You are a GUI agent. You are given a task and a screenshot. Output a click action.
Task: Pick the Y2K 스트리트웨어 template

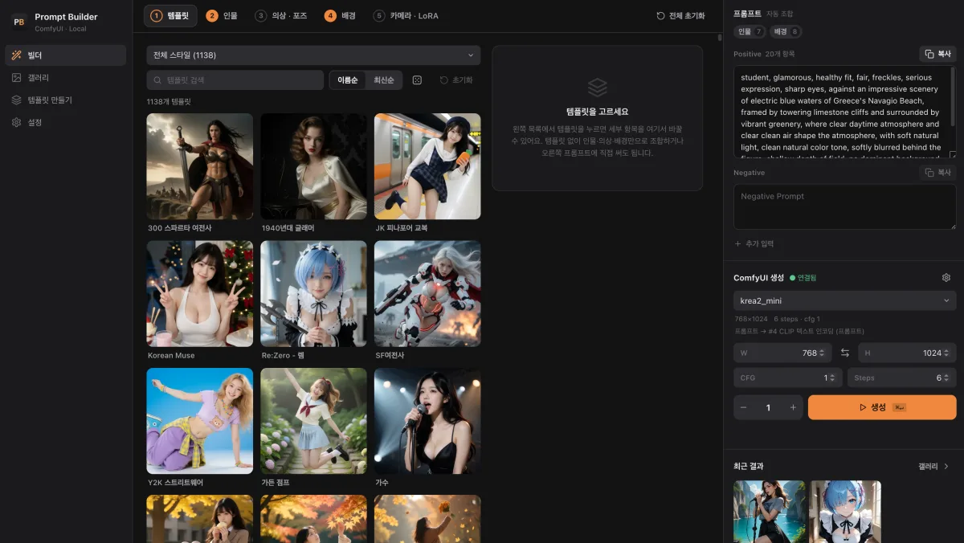point(199,422)
